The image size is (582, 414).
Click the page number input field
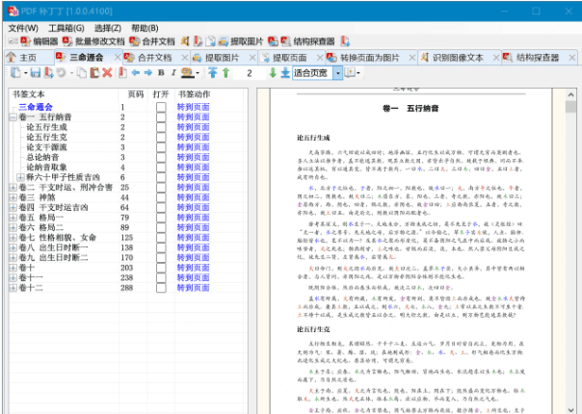[x=250, y=73]
